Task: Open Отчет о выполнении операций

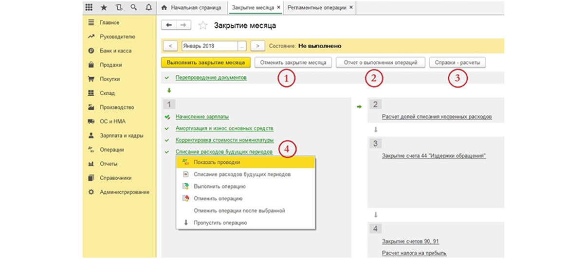Action: pyautogui.click(x=381, y=63)
